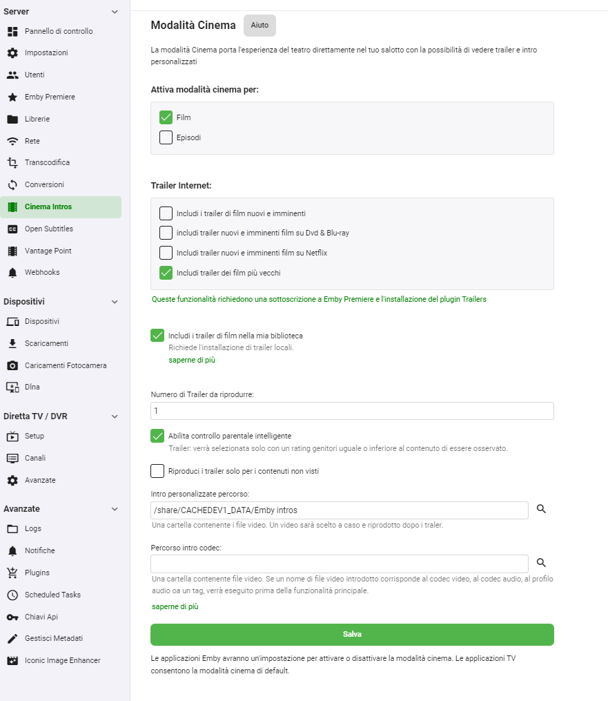This screenshot has height=701, width=608.
Task: Click the Caricamenti Fotocamera camera icon
Action: click(x=12, y=365)
